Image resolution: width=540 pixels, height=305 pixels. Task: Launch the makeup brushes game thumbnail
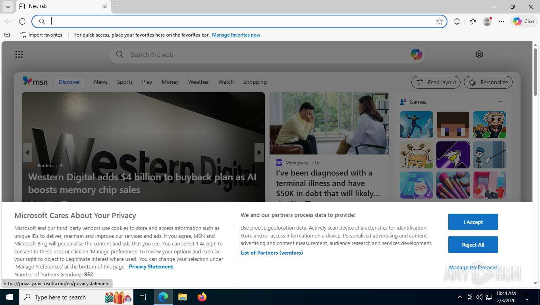click(x=453, y=185)
